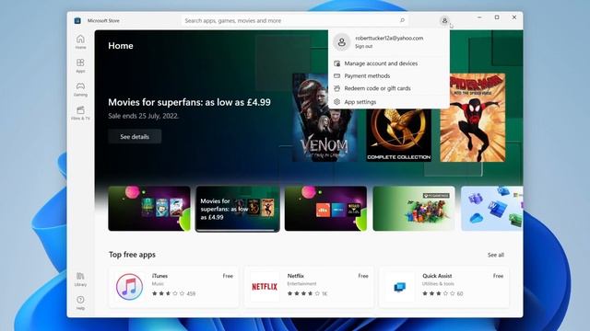Open the Gaming section in sidebar
The height and width of the screenshot is (331, 590).
pos(80,89)
